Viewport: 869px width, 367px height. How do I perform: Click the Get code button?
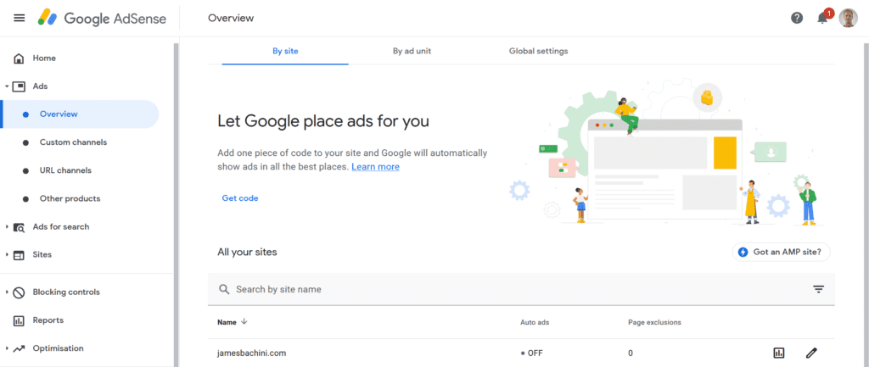click(x=240, y=198)
